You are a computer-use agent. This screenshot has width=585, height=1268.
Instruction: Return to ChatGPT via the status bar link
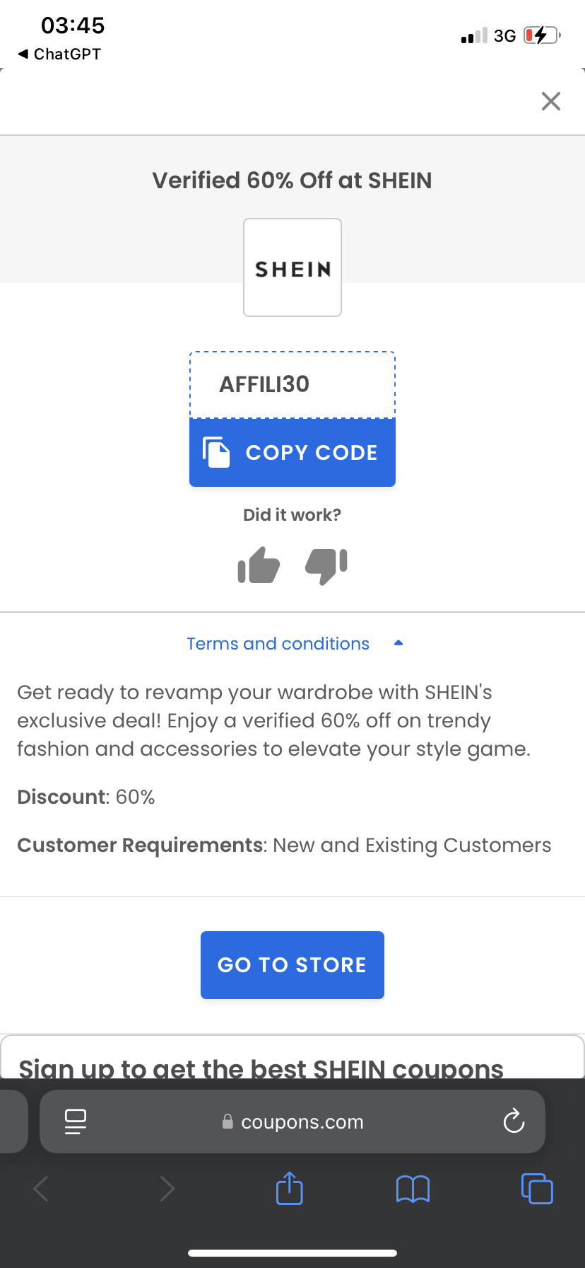(59, 54)
